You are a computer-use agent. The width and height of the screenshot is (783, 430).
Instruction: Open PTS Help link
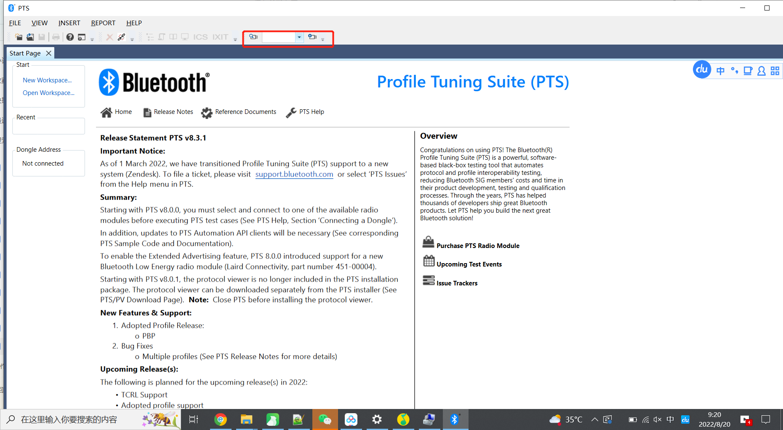tap(312, 112)
